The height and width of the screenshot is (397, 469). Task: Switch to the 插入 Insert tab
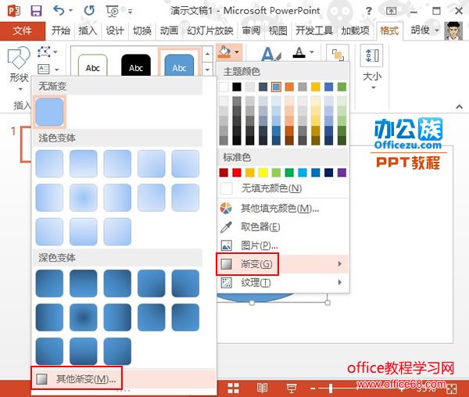pyautogui.click(x=88, y=30)
